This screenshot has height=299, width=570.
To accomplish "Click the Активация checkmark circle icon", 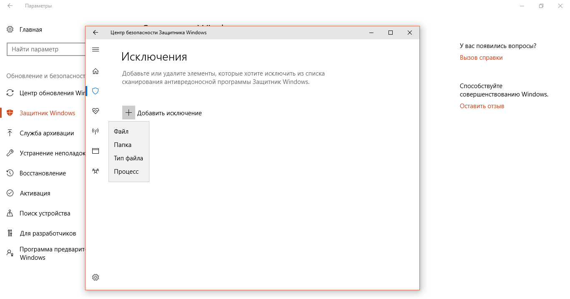I will tap(10, 193).
